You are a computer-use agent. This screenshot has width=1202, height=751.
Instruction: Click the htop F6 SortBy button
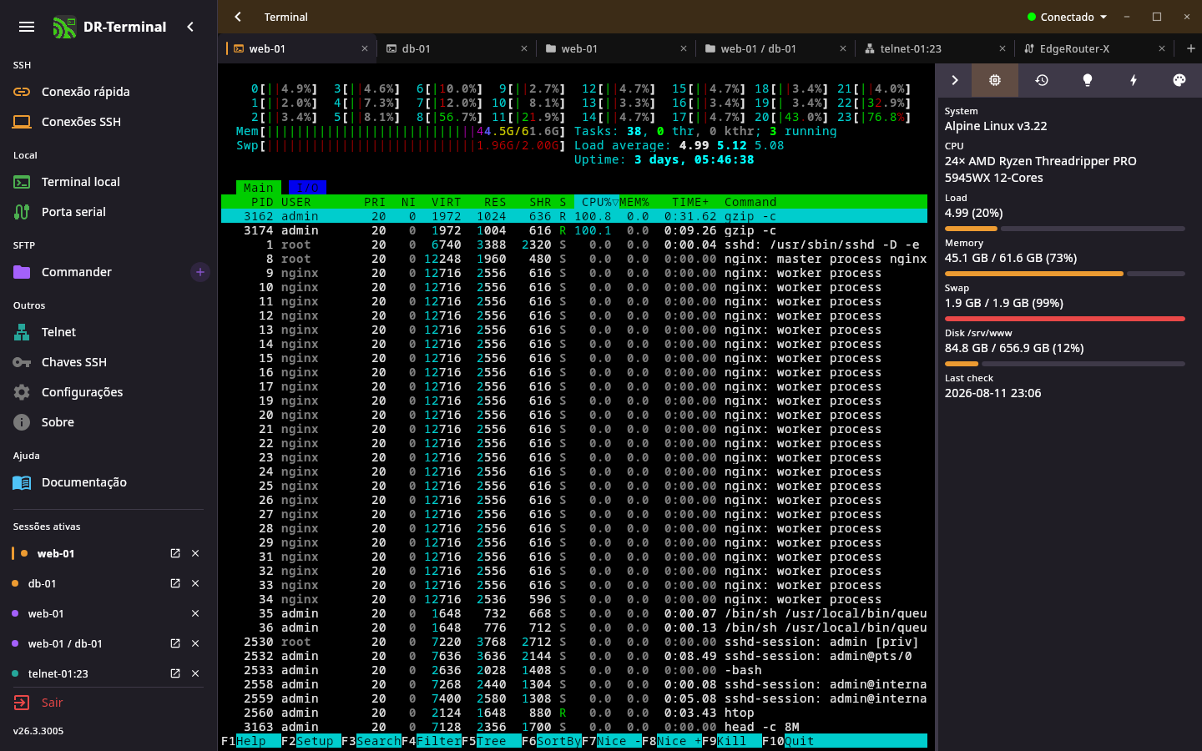point(552,741)
